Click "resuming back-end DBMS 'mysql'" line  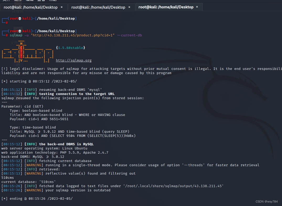(x=51, y=90)
